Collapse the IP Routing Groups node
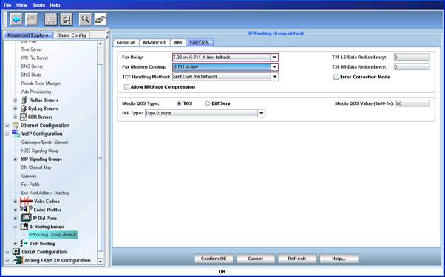The image size is (445, 277). (x=15, y=227)
